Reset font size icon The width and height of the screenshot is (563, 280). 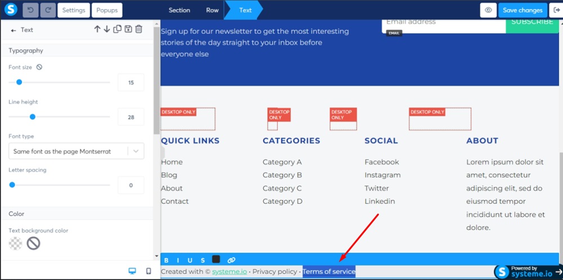coord(39,67)
